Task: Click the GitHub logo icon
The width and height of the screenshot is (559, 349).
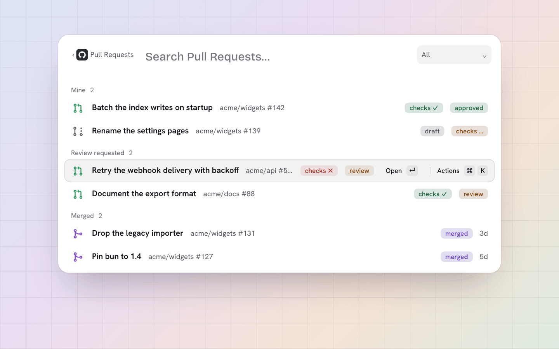Action: pos(82,55)
